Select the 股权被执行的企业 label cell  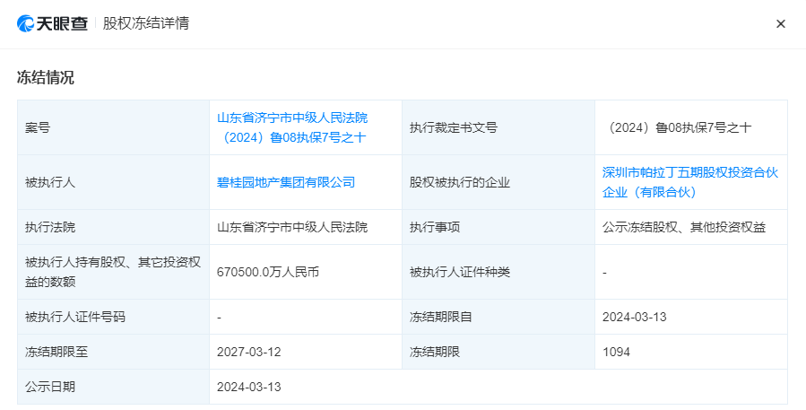point(498,182)
